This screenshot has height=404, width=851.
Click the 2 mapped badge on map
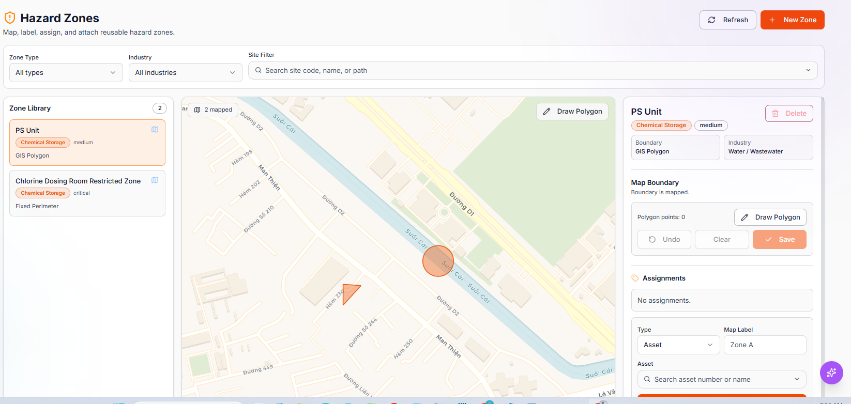tap(213, 110)
